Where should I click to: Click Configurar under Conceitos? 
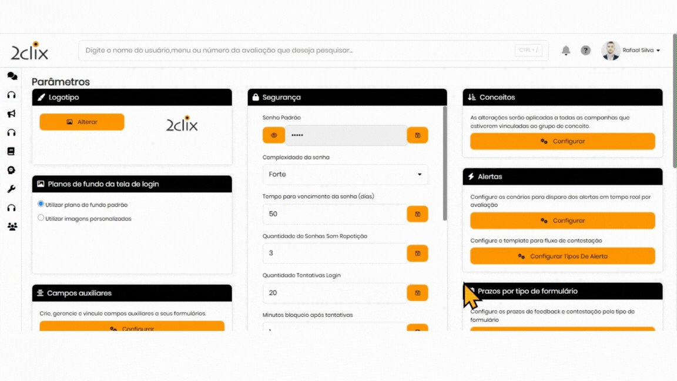(562, 141)
